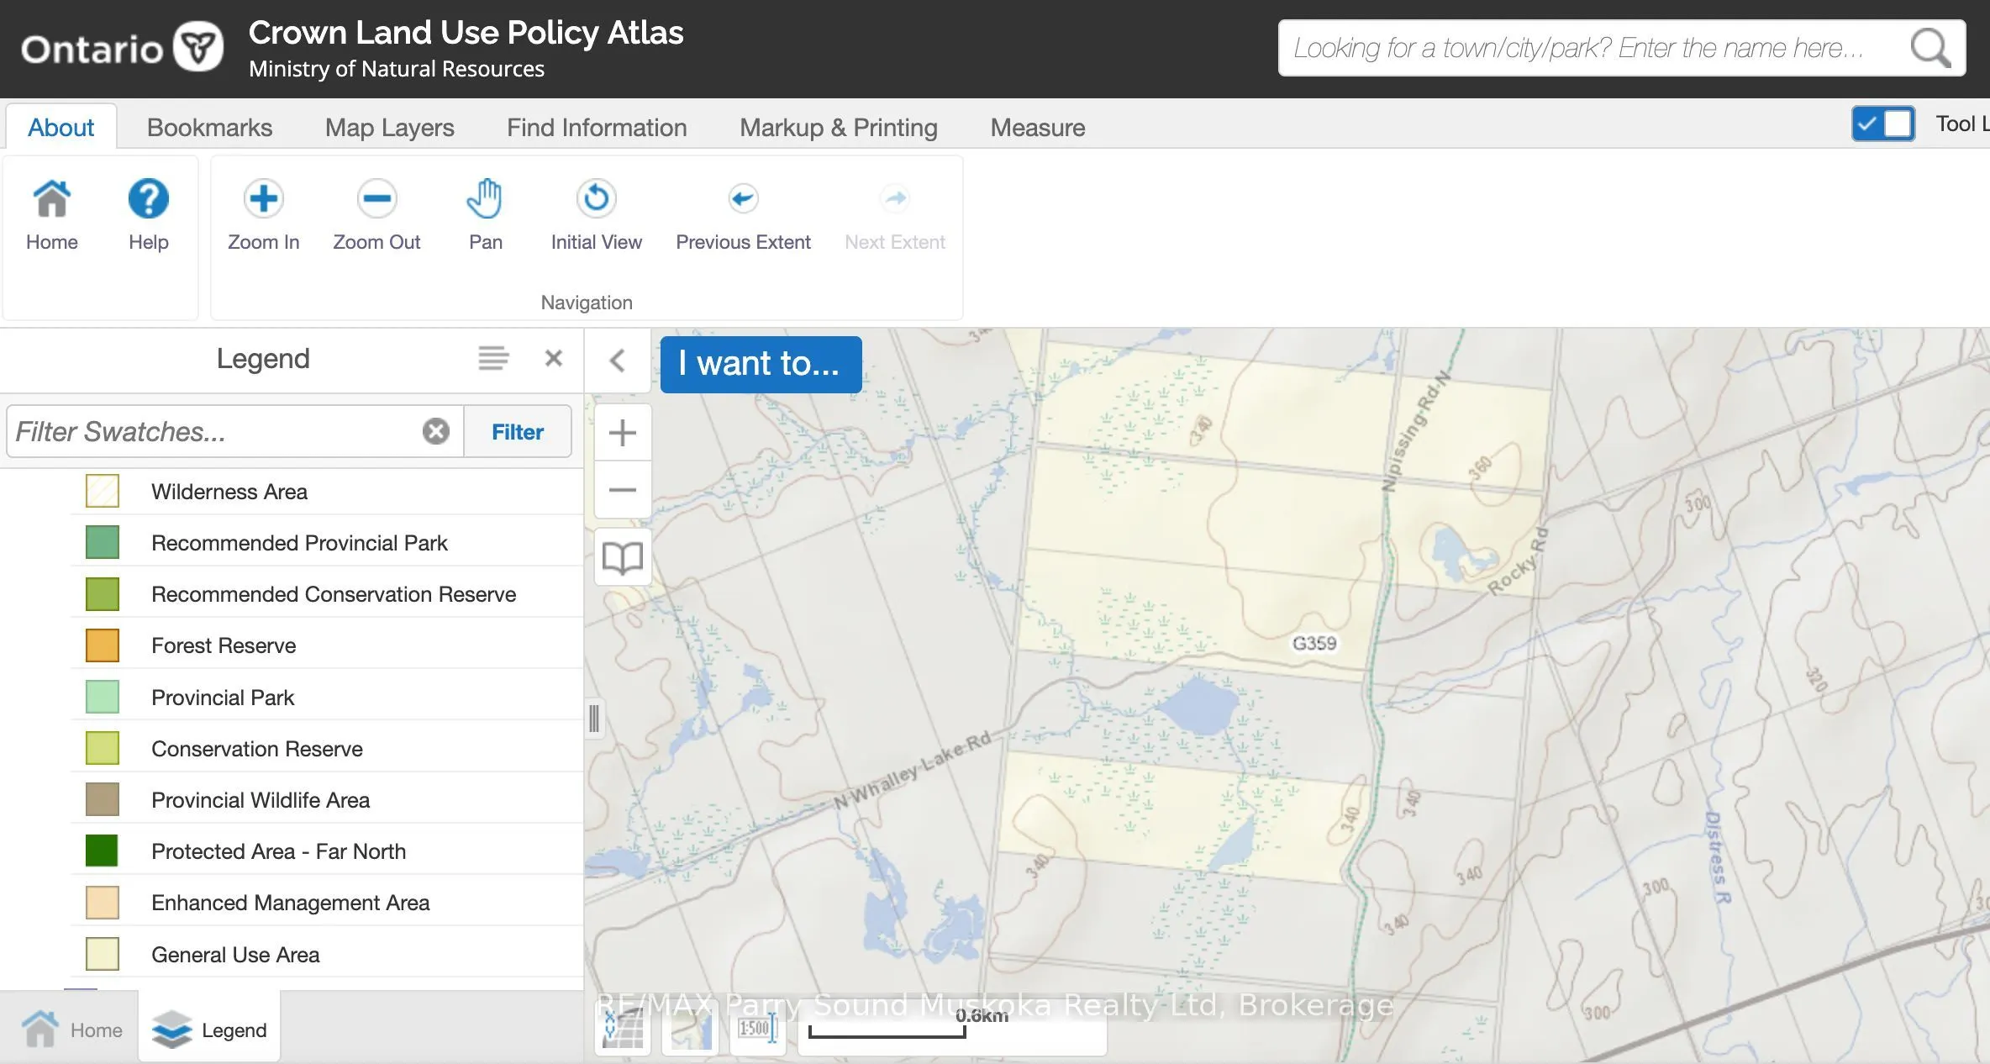Image resolution: width=1990 pixels, height=1064 pixels.
Task: Click the Next Extent arrow
Action: tap(895, 199)
